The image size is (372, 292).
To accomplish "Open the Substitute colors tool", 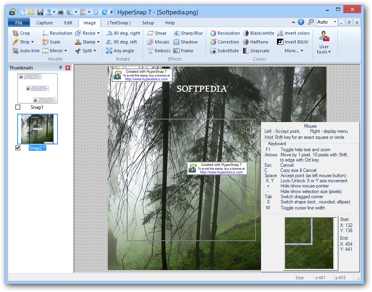I will coord(224,51).
